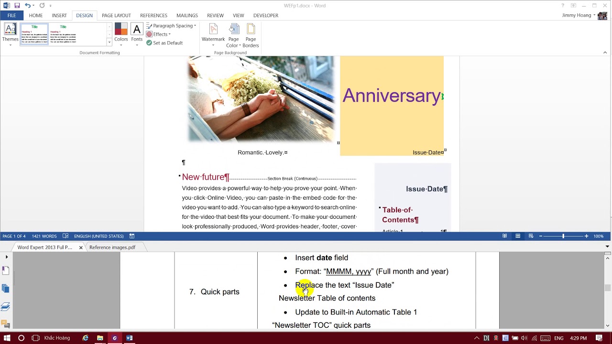This screenshot has height=344, width=612.
Task: Open proofing errors icon in status bar
Action: pos(66,236)
